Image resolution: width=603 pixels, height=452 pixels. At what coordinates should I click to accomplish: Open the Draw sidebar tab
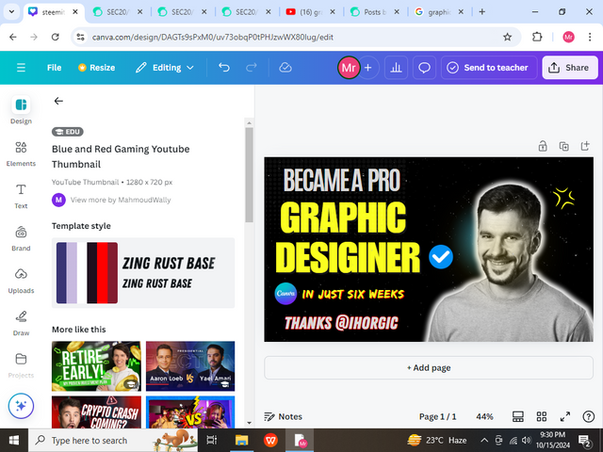[x=21, y=323]
